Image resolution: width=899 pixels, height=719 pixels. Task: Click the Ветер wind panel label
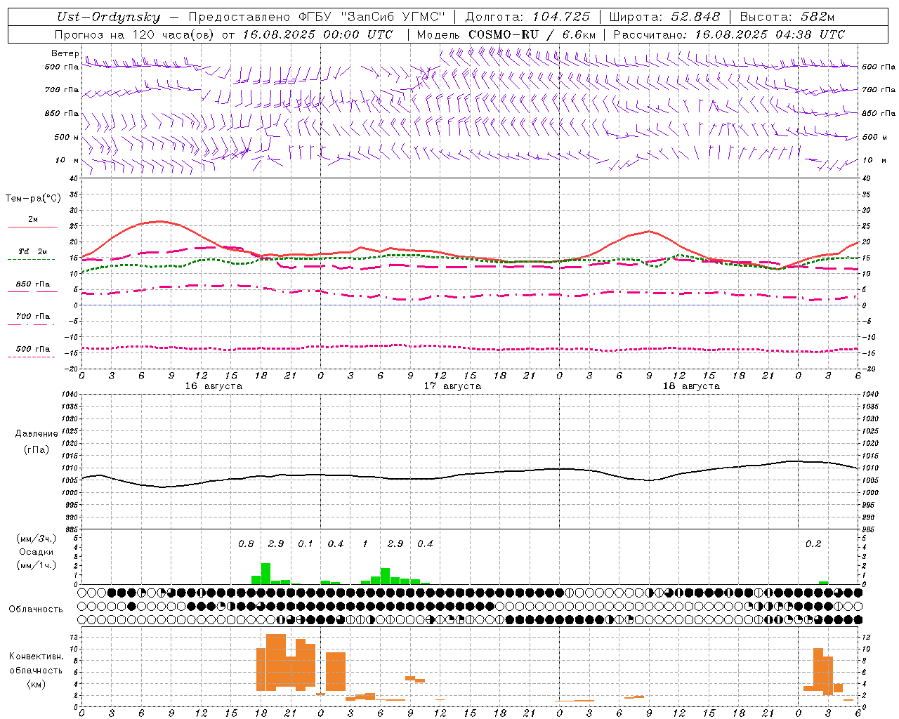point(65,53)
